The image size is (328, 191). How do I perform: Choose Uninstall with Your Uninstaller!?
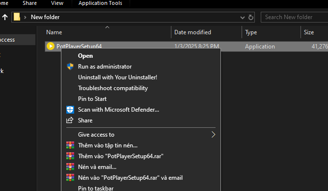(141, 77)
